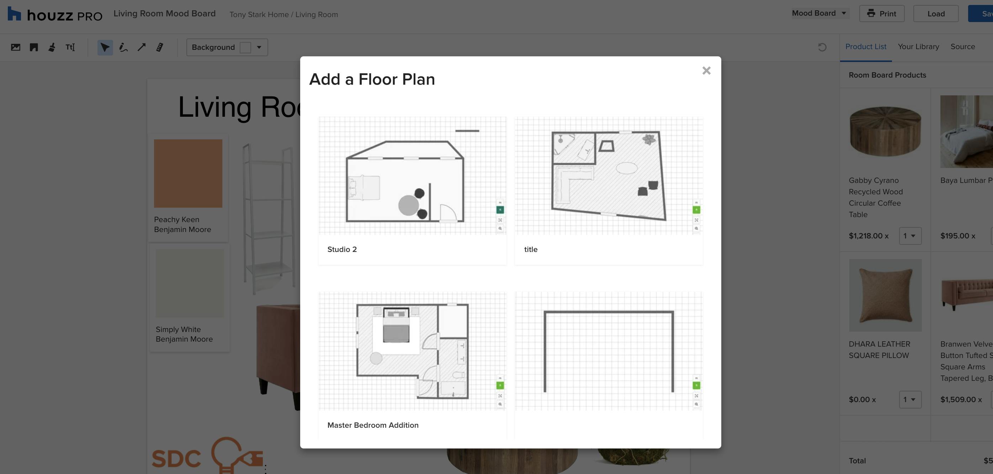Click the SDC logo on the board

pyautogui.click(x=208, y=455)
